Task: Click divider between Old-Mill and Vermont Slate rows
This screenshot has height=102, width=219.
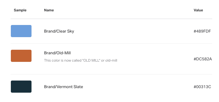Action: click(x=111, y=74)
